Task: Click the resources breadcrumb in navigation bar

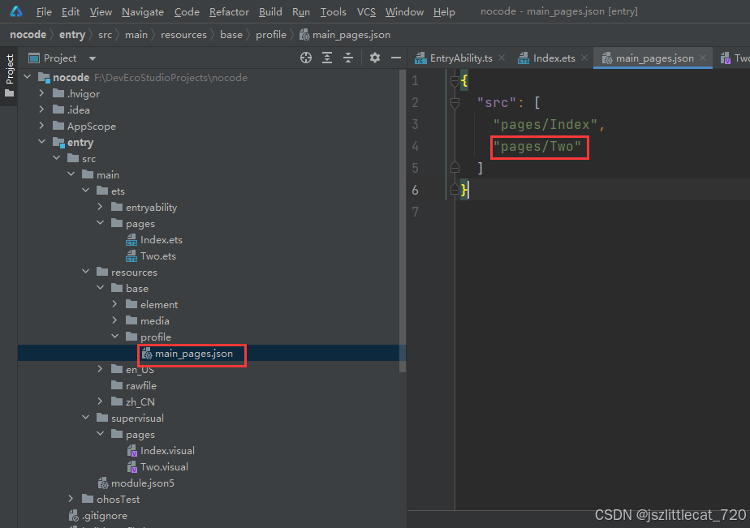Action: pos(183,35)
